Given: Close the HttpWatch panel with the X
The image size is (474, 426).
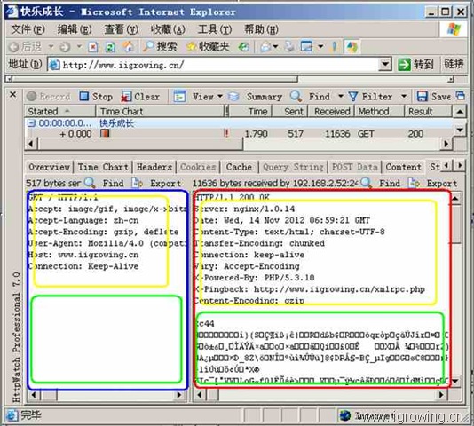Looking at the screenshot, I should pos(12,95).
